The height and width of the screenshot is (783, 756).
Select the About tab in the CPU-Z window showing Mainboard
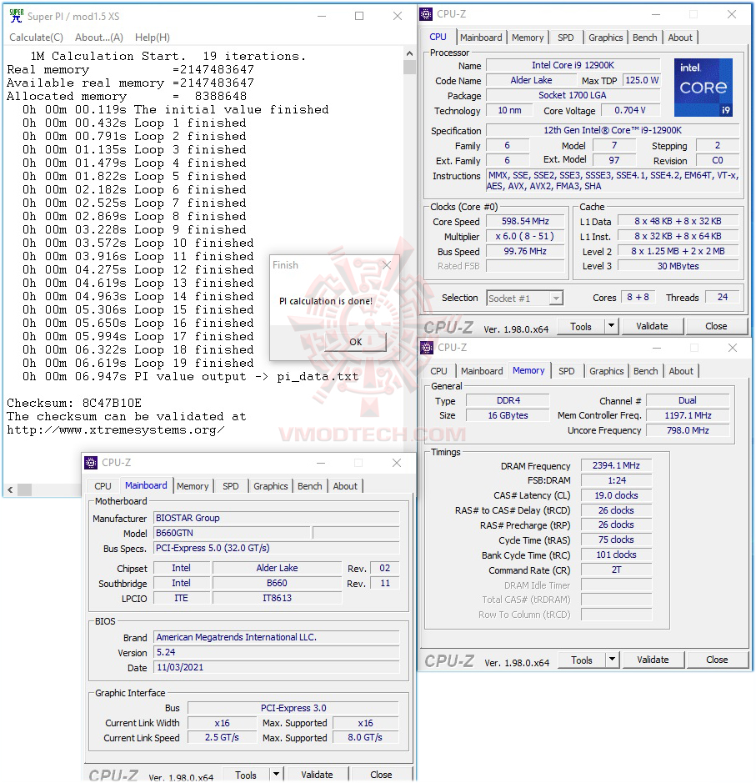[345, 486]
